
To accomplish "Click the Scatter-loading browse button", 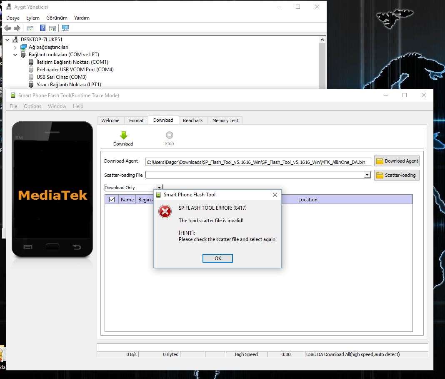I will click(397, 175).
